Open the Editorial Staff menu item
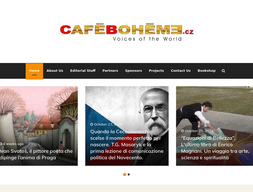The image size is (253, 192). (x=83, y=71)
